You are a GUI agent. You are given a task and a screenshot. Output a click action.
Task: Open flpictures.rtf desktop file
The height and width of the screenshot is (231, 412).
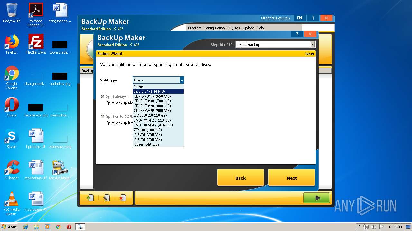[x=36, y=139]
